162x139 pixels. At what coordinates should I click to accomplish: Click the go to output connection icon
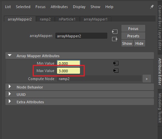point(115,39)
